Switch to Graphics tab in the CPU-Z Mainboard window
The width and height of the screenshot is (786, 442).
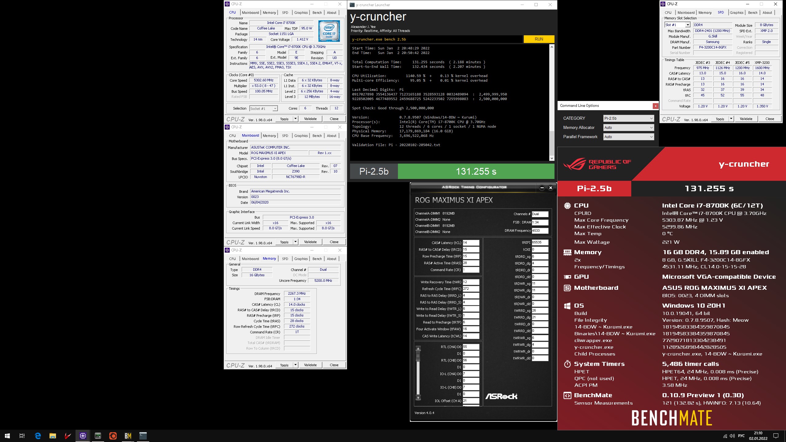[x=301, y=136]
